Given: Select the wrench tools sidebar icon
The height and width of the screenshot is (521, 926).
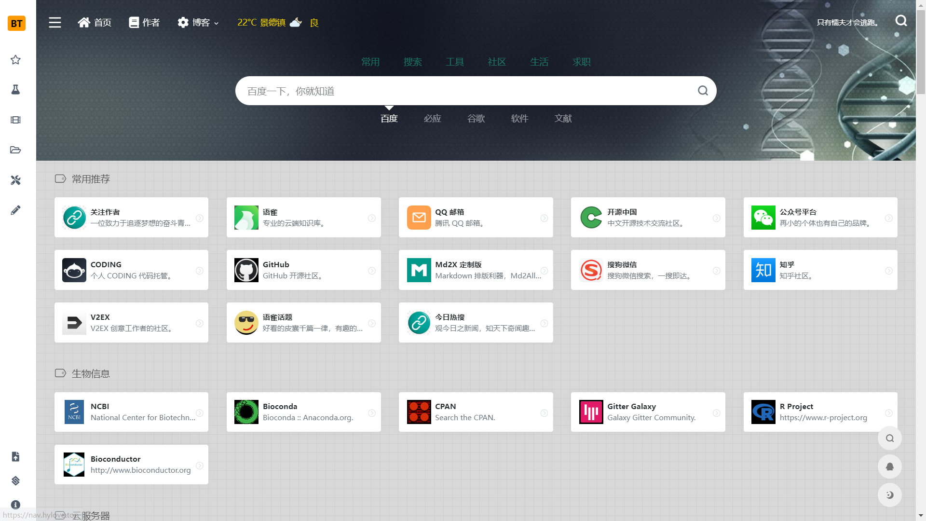Looking at the screenshot, I should point(15,180).
